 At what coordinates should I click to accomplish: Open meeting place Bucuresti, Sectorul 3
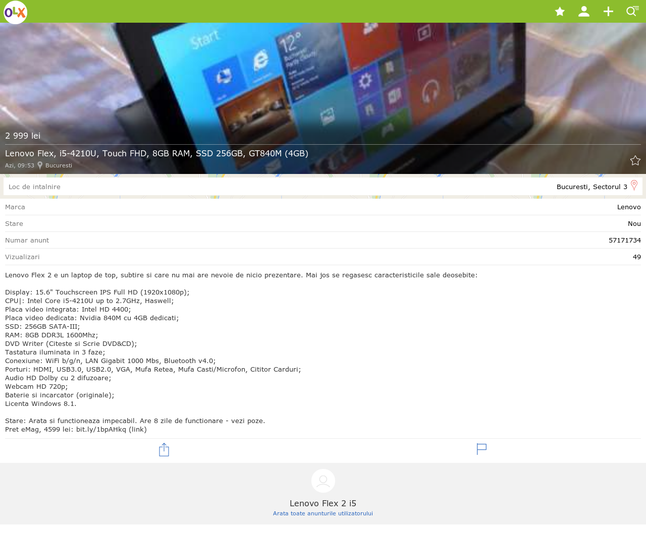pyautogui.click(x=592, y=187)
